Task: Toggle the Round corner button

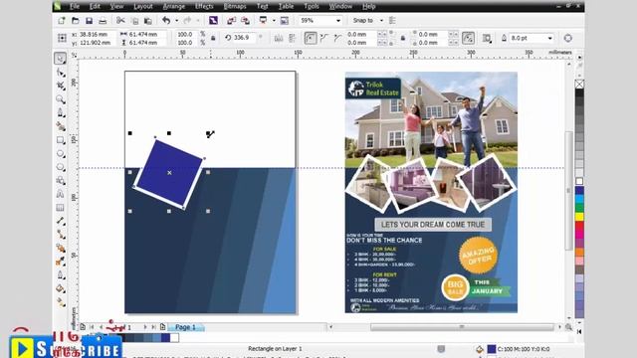Action: (311, 38)
